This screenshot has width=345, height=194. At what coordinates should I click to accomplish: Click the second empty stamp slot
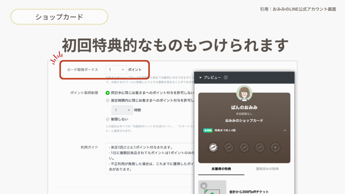point(229,147)
